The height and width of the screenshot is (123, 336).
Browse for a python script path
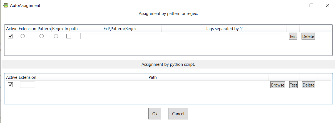(x=278, y=85)
